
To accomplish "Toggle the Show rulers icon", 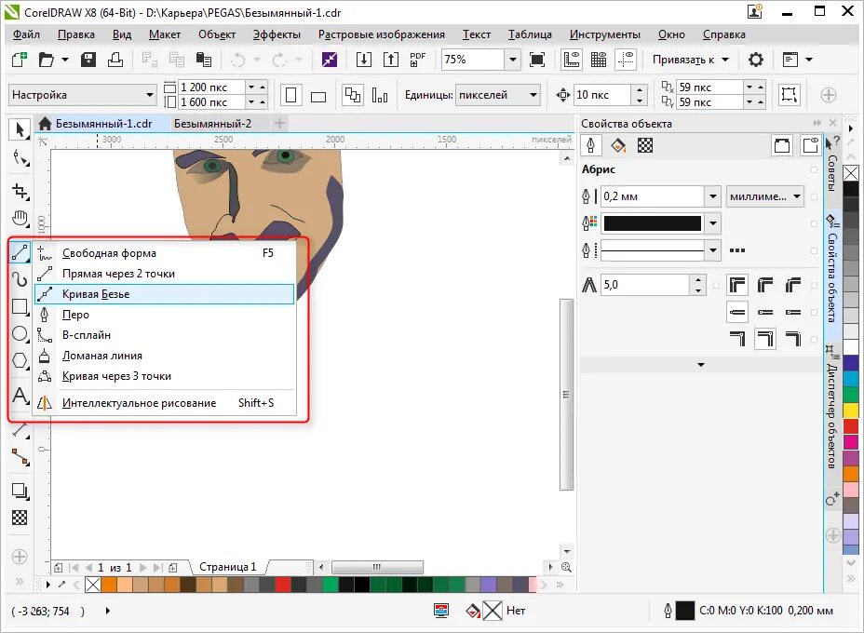I will pyautogui.click(x=572, y=60).
